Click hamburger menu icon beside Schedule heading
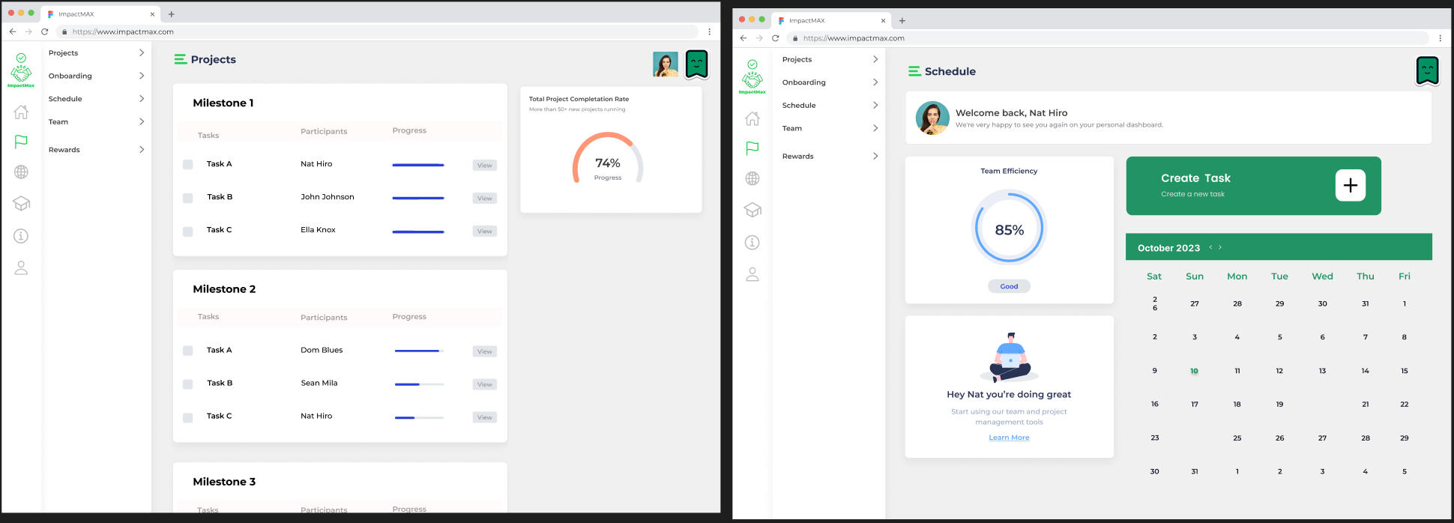This screenshot has height=523, width=1454. click(x=914, y=71)
